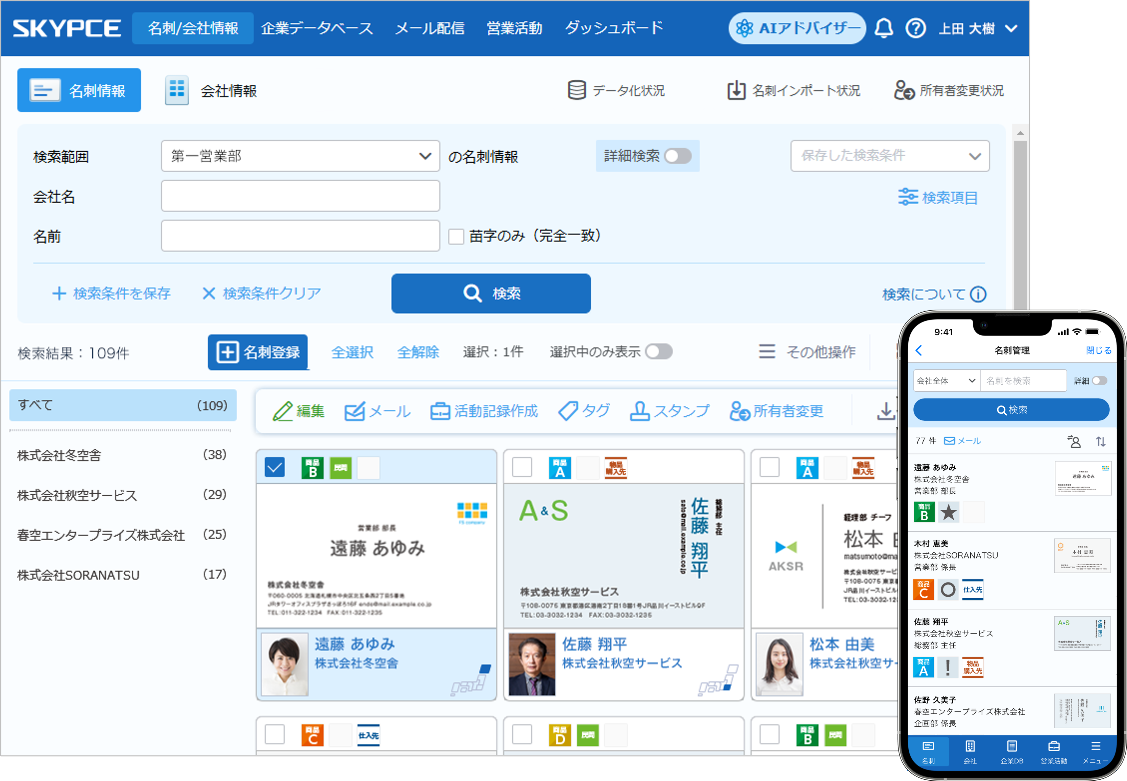Open the その他操作 menu

807,352
